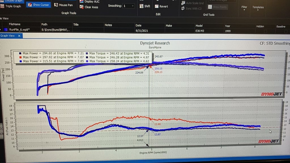Close the Graph View tab
This screenshot has width=290, height=163.
[x=19, y=36]
